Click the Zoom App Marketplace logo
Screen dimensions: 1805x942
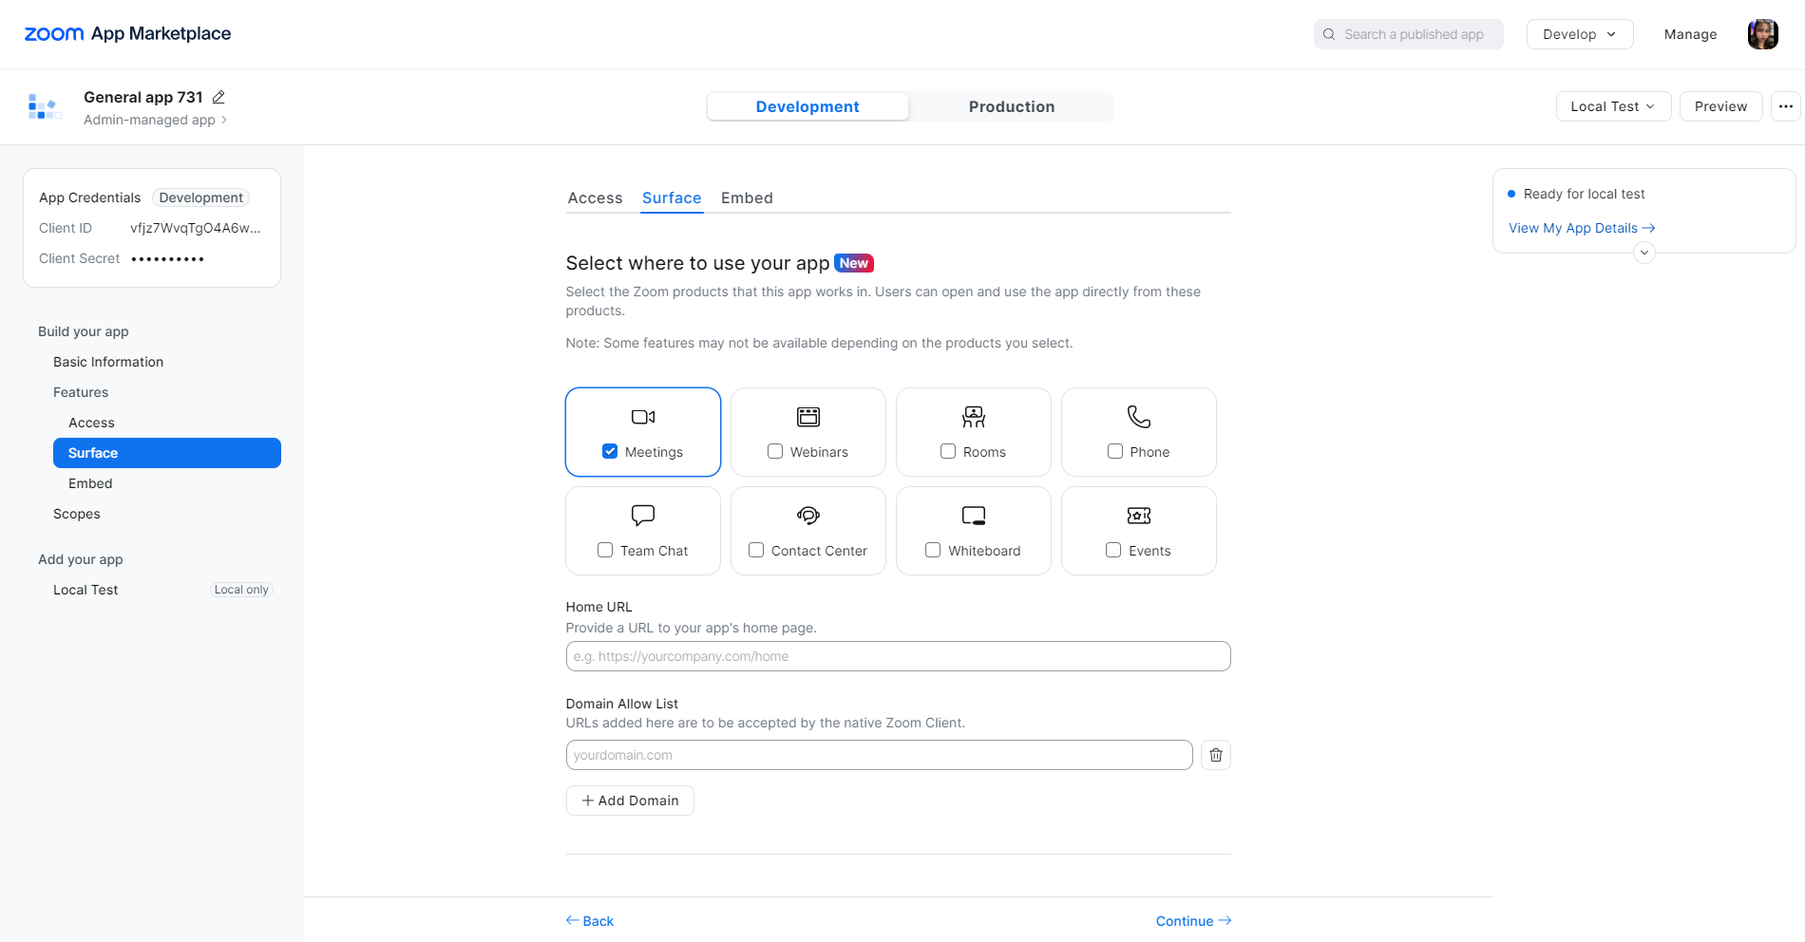click(x=127, y=34)
